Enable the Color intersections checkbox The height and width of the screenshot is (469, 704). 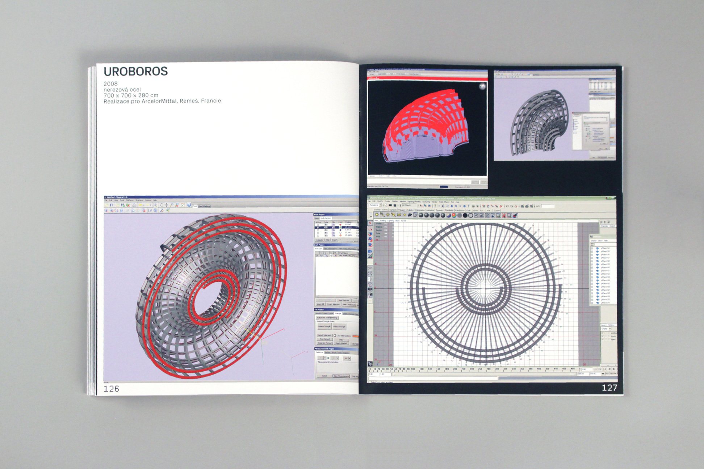(335, 336)
